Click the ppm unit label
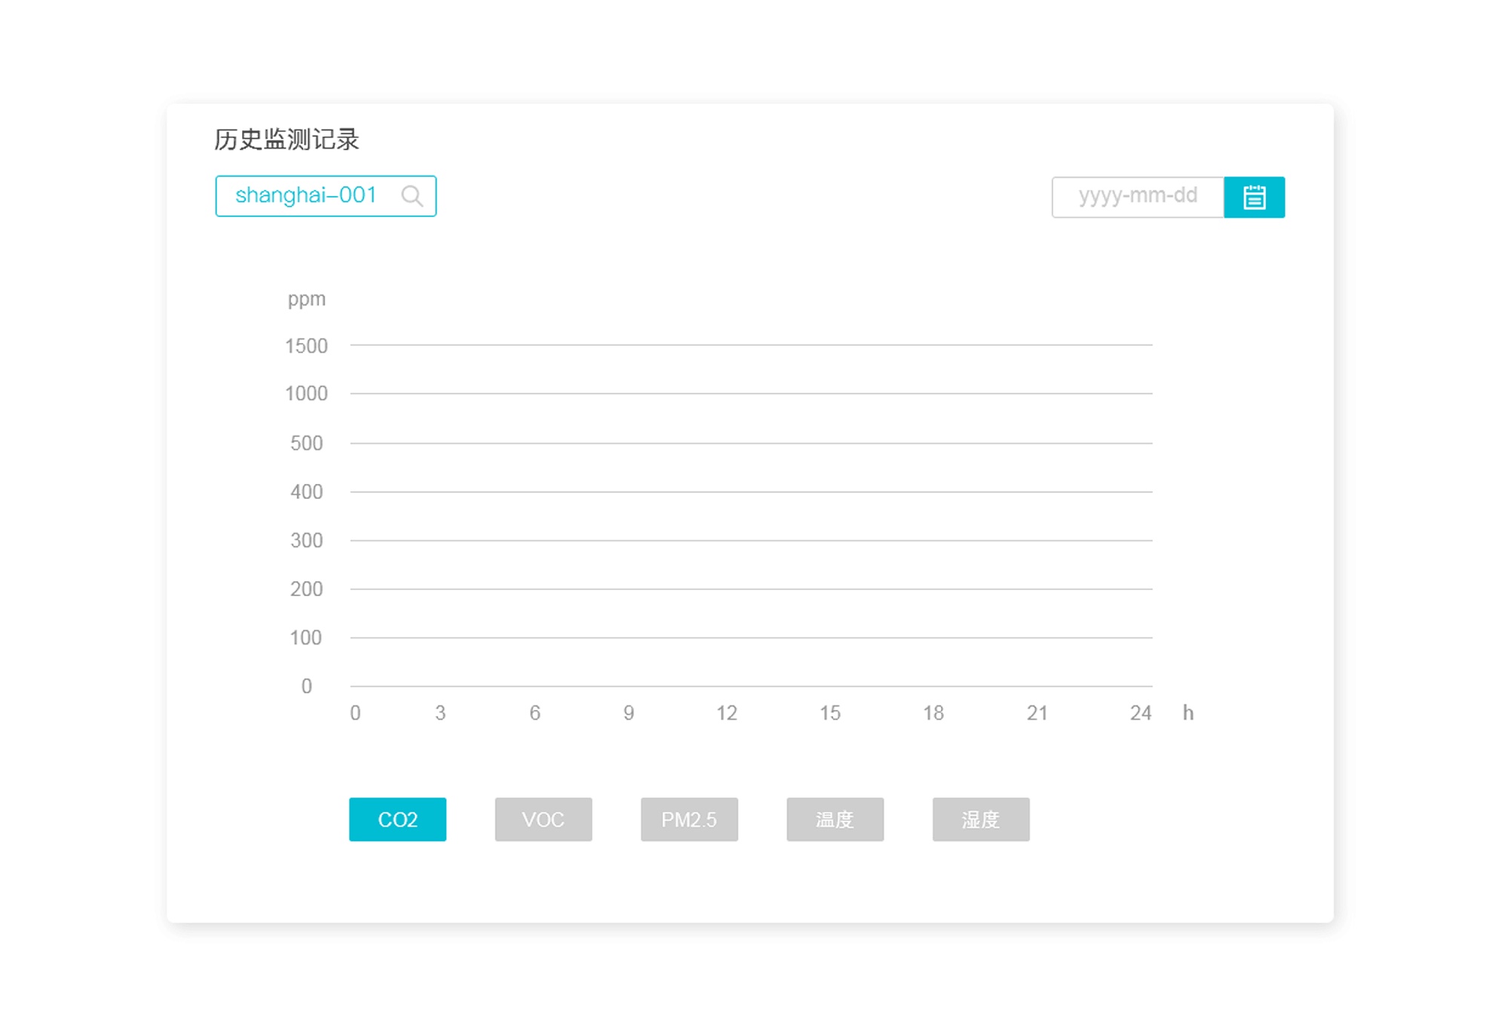Viewport: 1508px width, 1019px height. click(x=307, y=299)
